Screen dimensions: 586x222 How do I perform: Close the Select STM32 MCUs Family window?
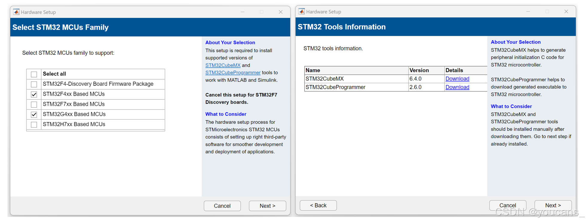(x=281, y=12)
